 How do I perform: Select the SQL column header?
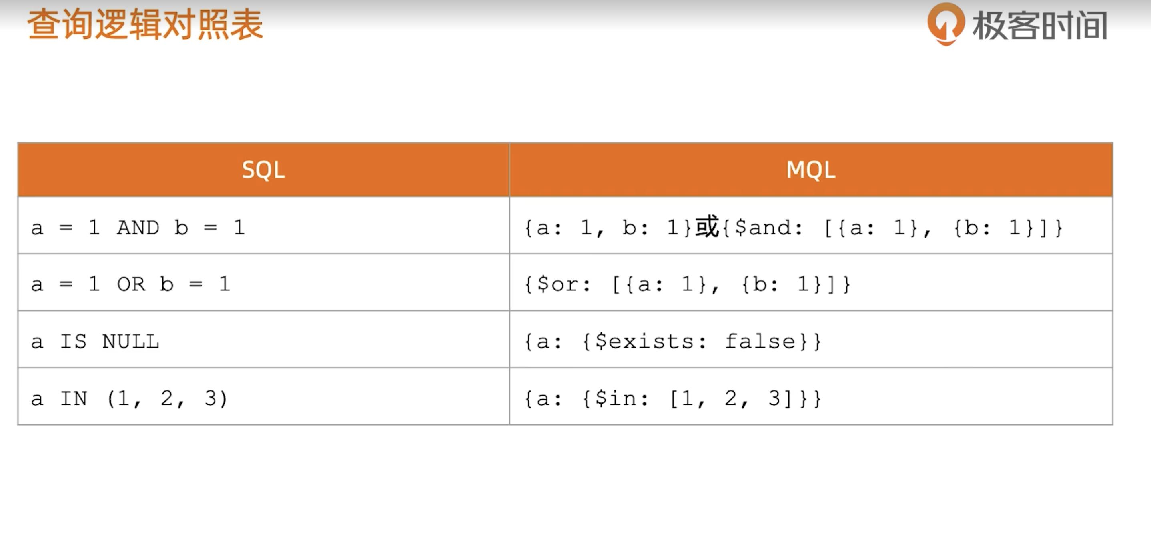coord(263,170)
